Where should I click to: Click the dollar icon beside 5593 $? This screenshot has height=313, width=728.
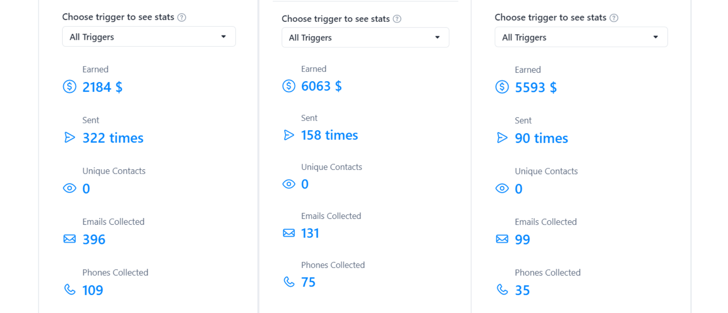tap(502, 87)
